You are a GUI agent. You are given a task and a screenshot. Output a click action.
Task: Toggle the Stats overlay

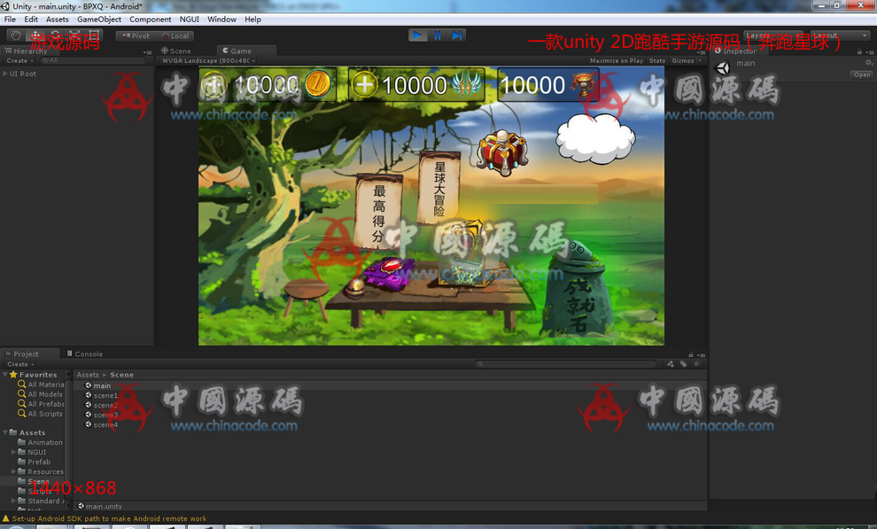point(657,60)
